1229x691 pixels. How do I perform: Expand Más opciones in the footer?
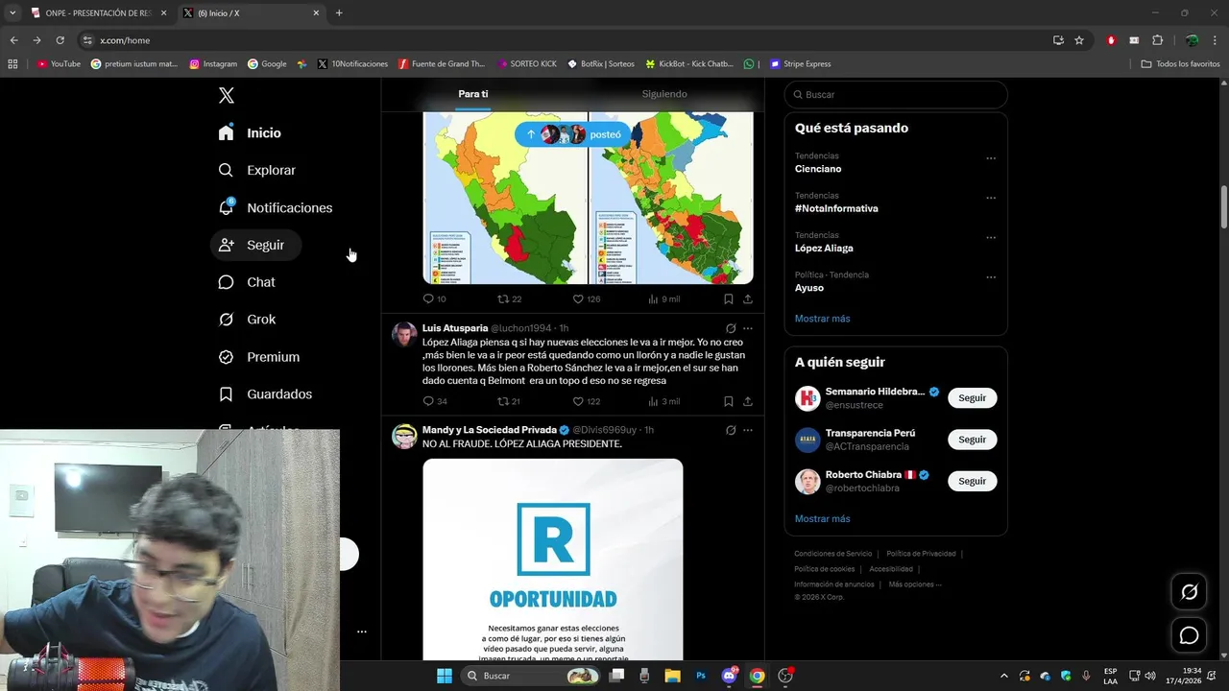point(915,584)
